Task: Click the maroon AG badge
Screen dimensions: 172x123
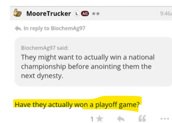Action: 85,14
